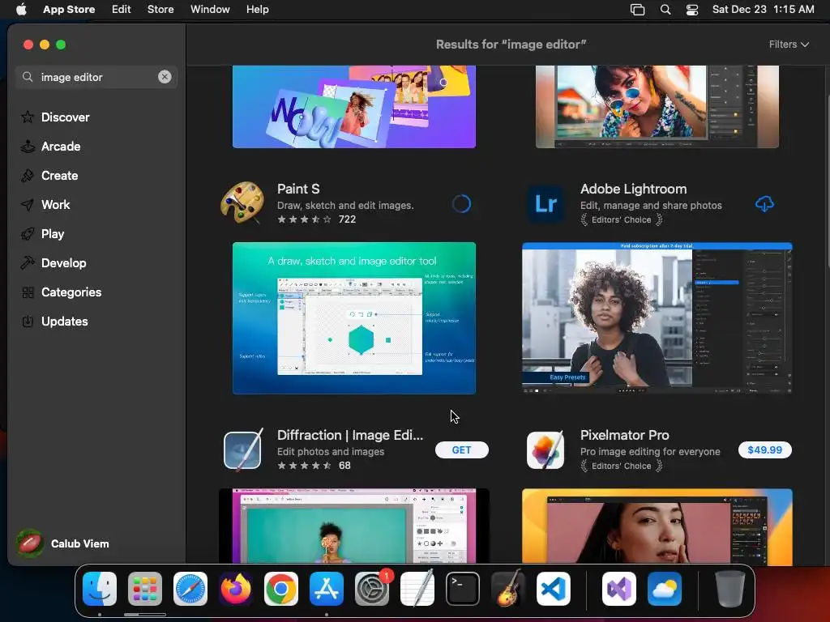The image size is (830, 622).
Task: Open the Store menu
Action: point(160,10)
